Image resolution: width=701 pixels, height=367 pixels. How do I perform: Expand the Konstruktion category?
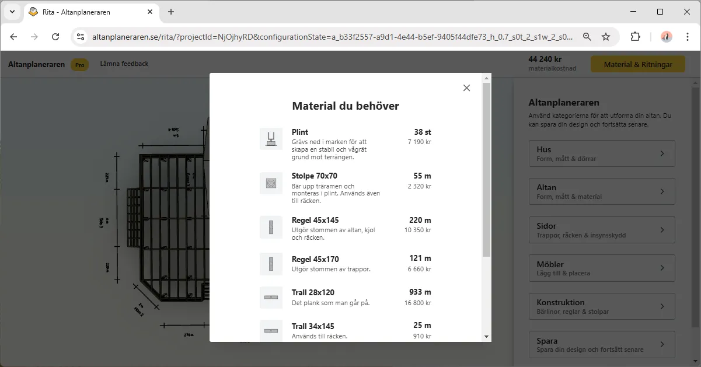pyautogui.click(x=601, y=306)
